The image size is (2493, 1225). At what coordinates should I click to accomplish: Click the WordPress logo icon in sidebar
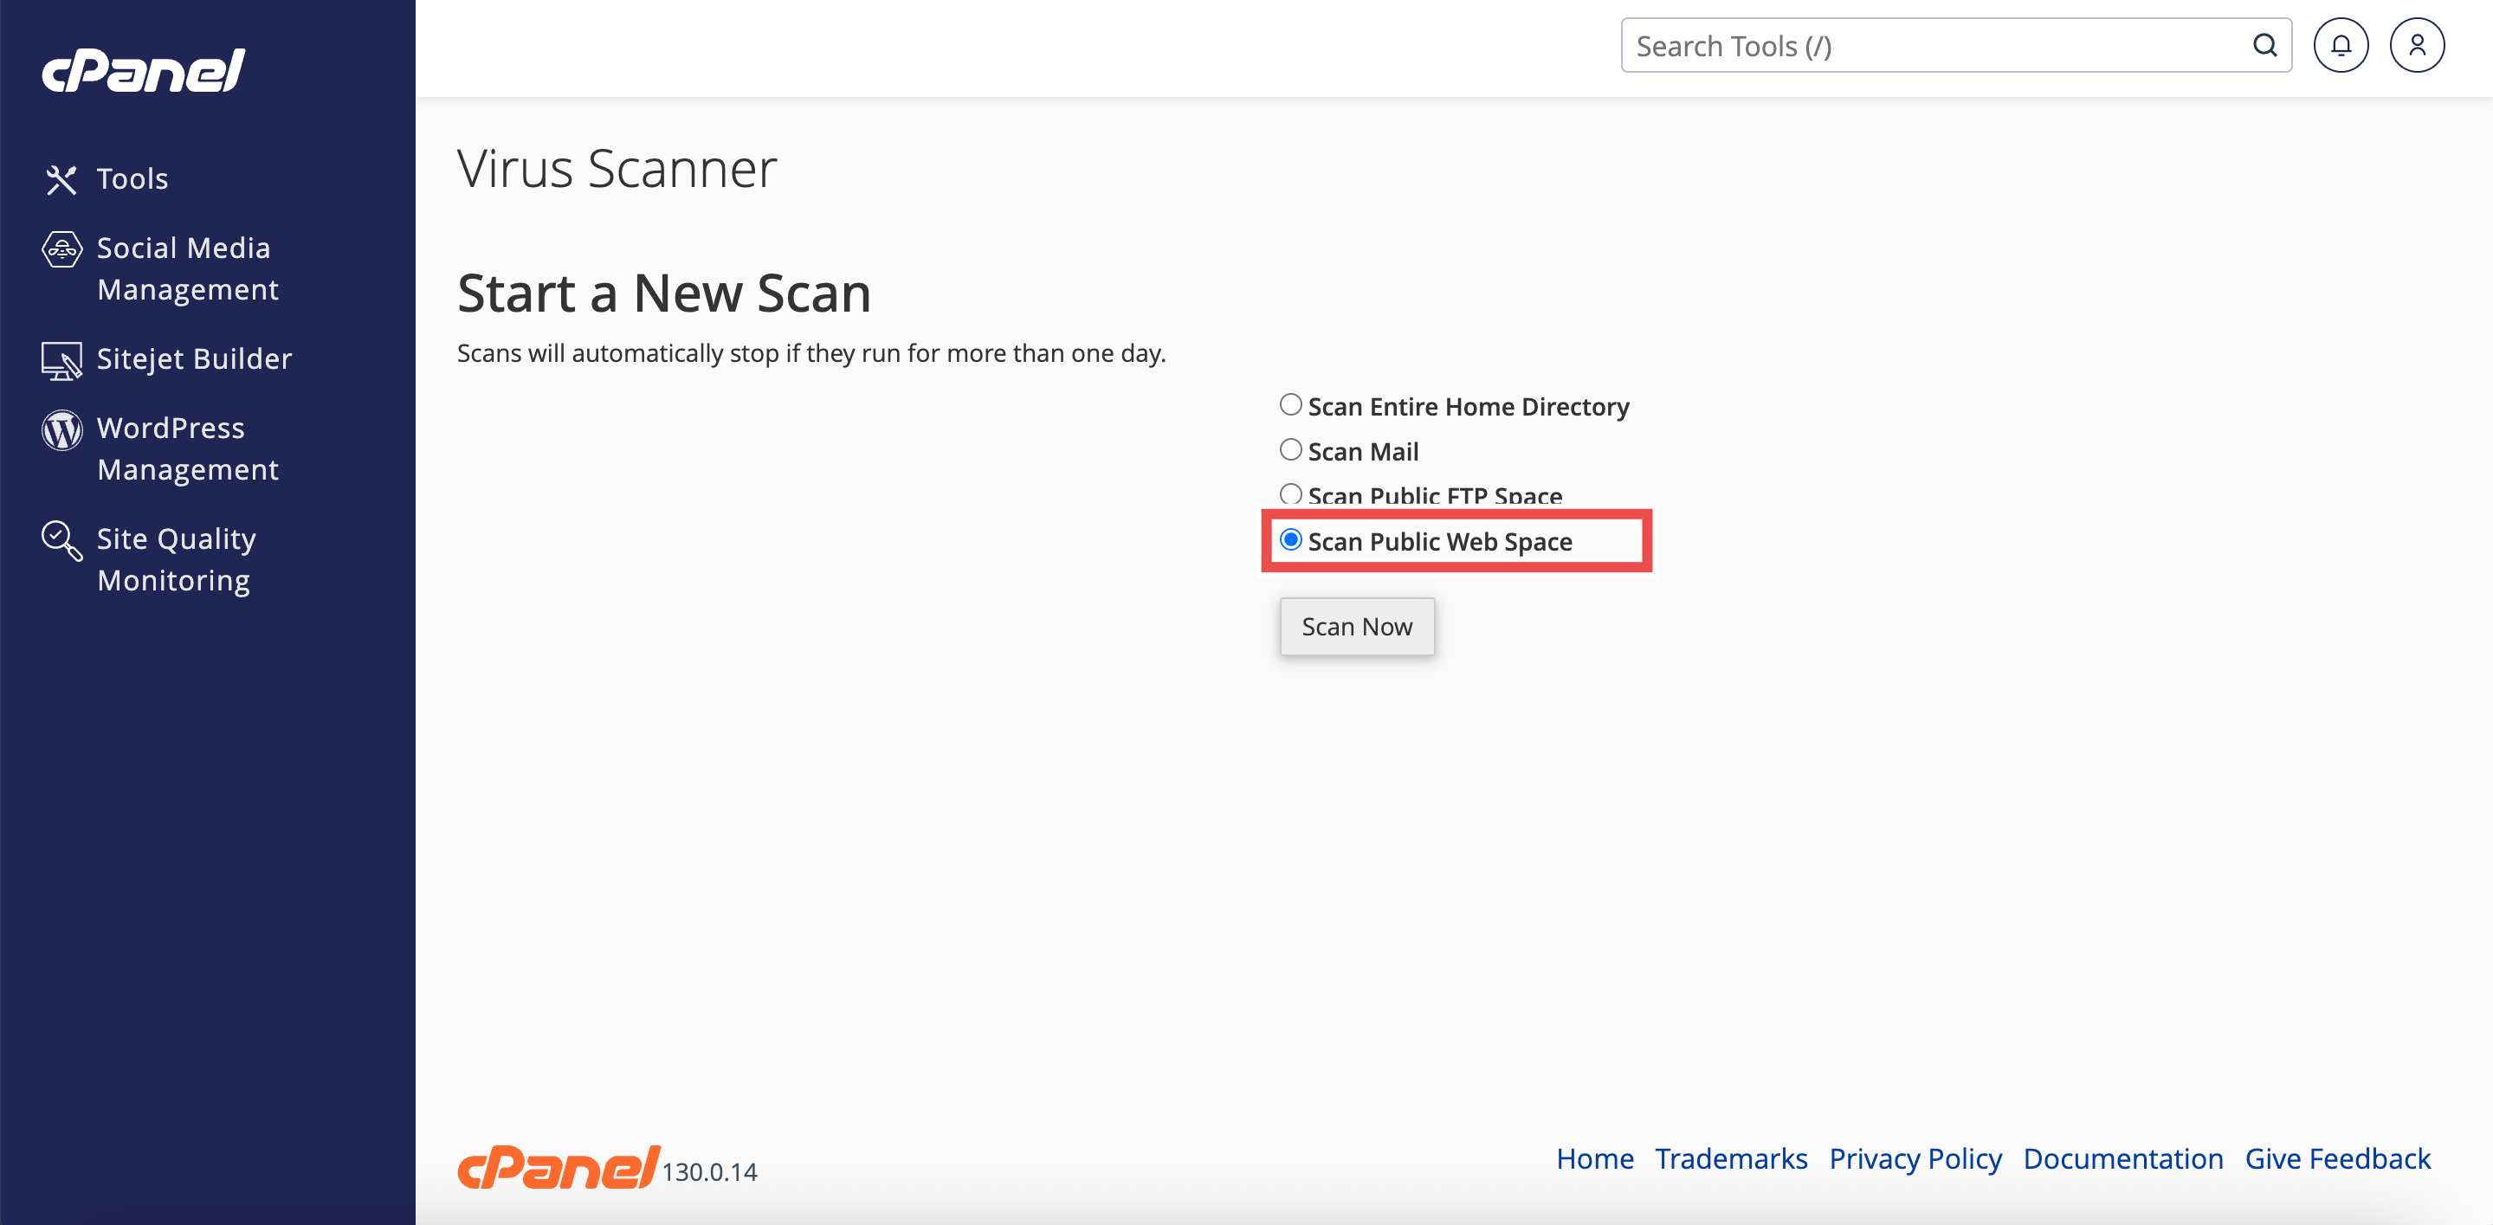pyautogui.click(x=61, y=429)
